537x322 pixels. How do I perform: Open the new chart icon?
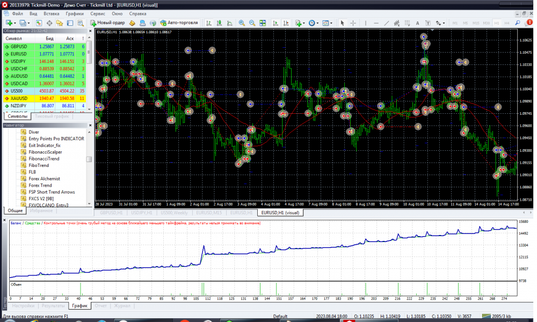click(9, 23)
